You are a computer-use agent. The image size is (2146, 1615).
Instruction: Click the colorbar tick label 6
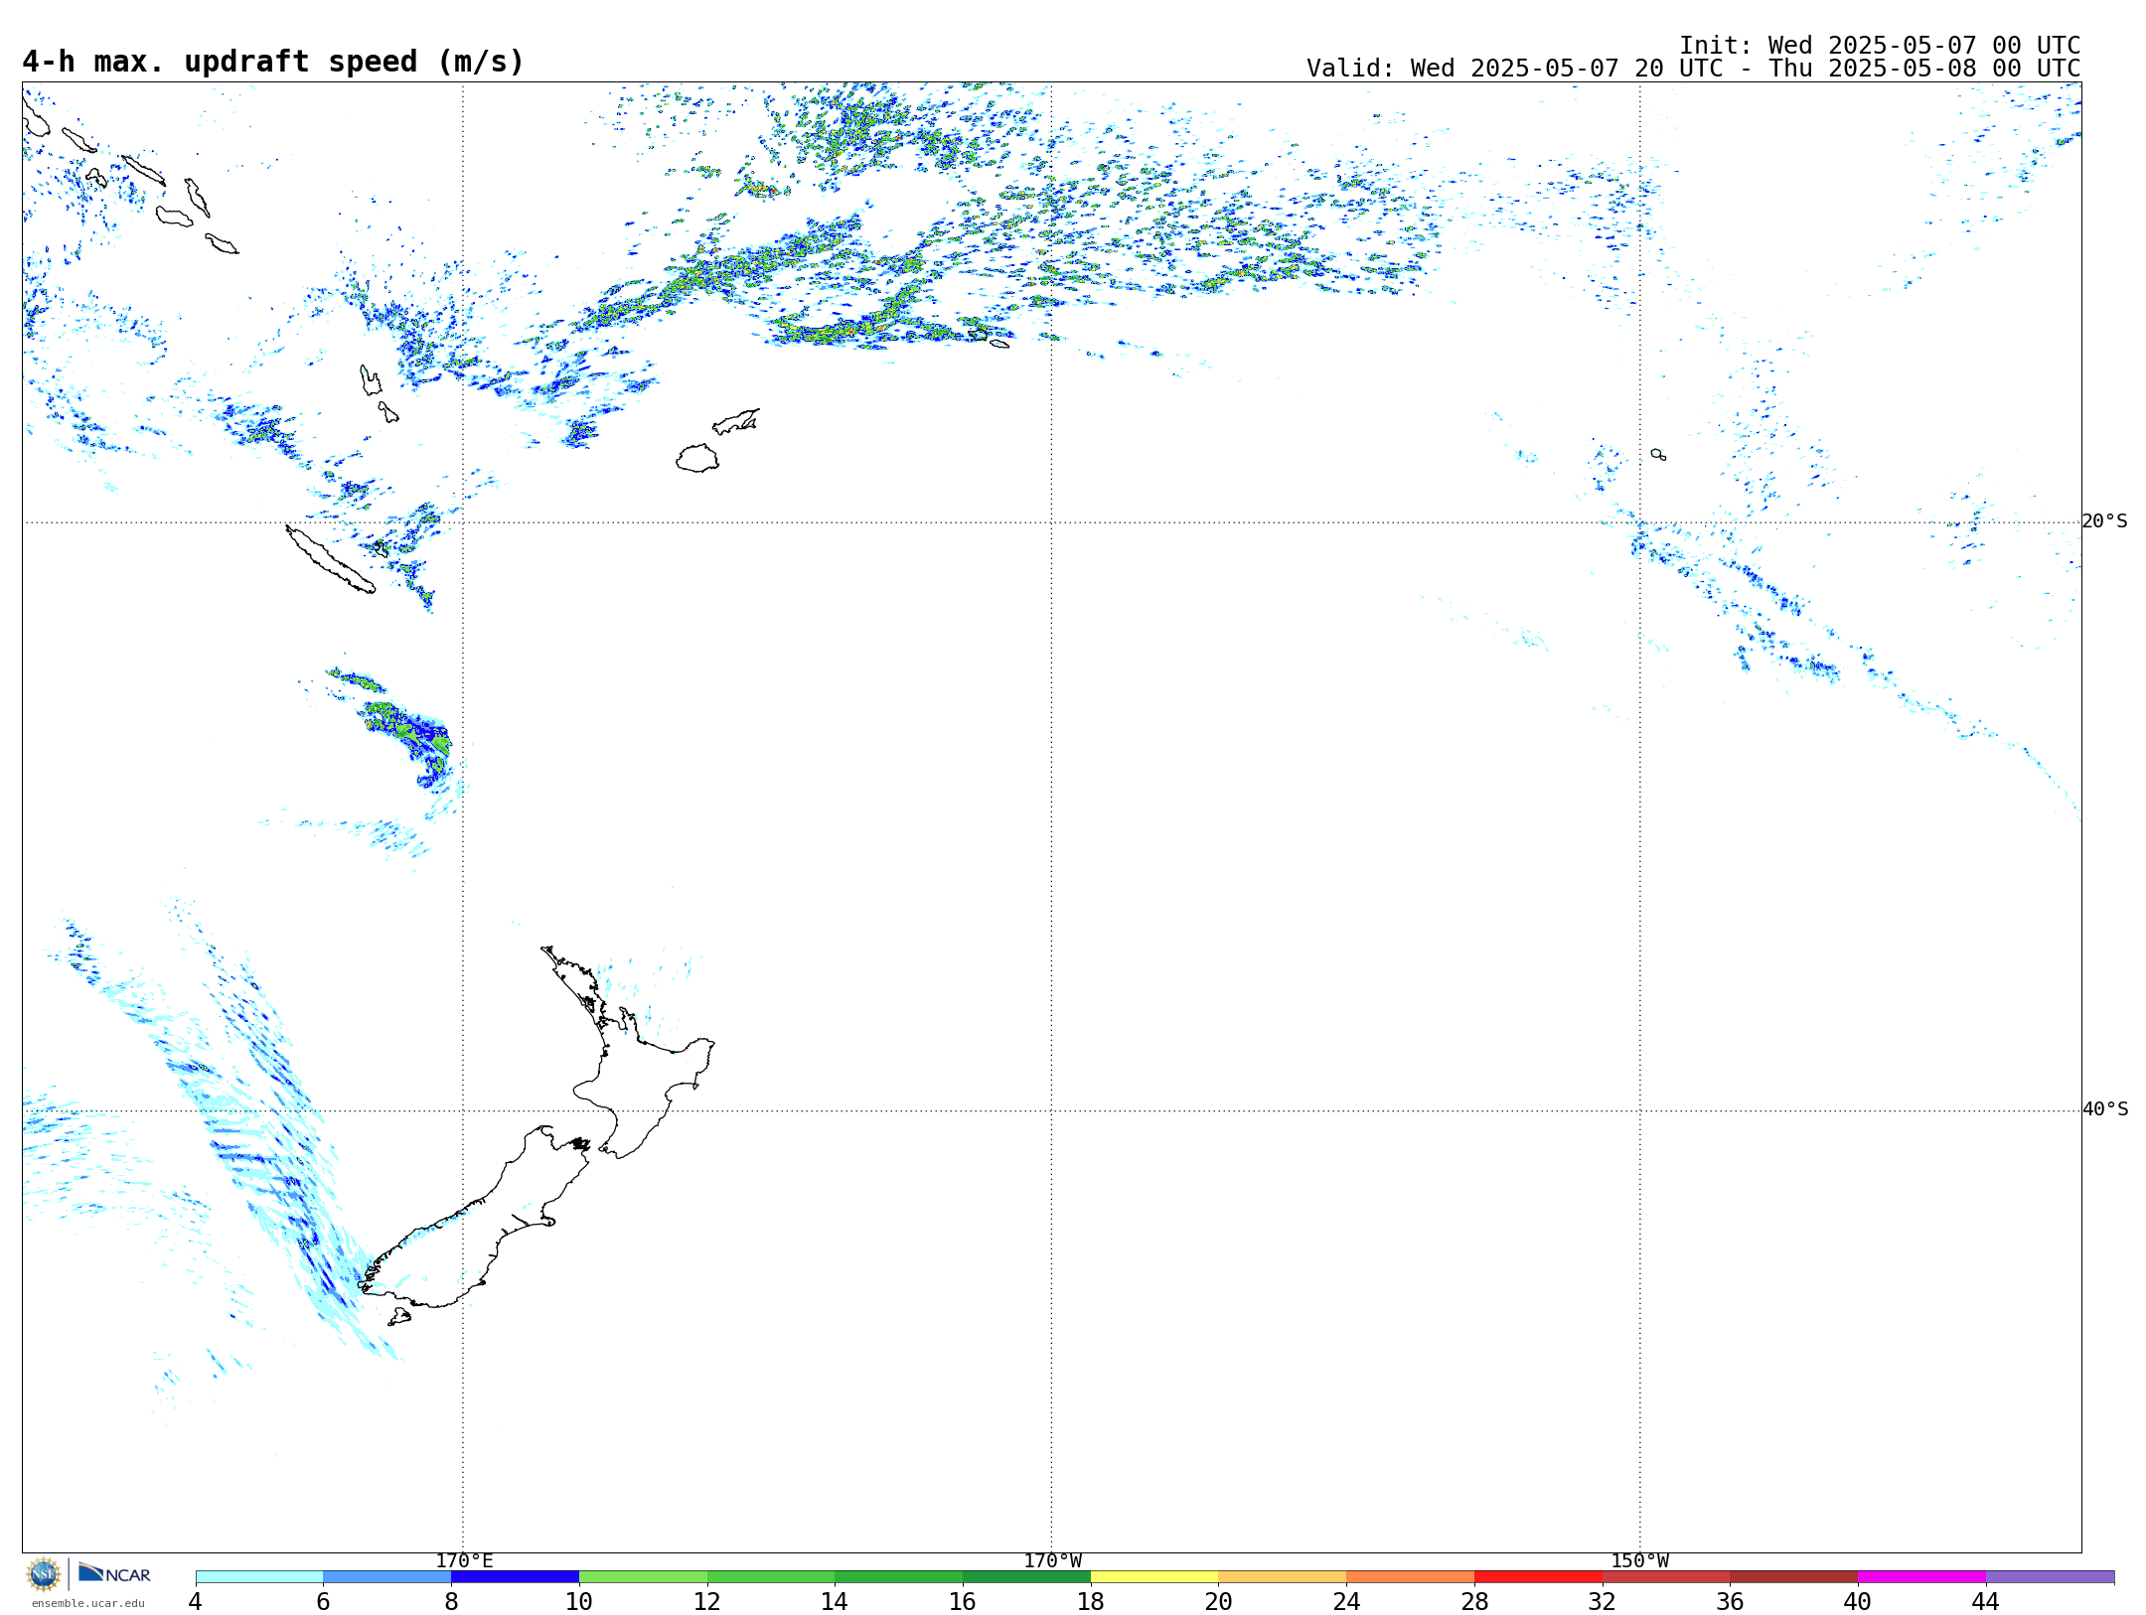coord(323,1602)
